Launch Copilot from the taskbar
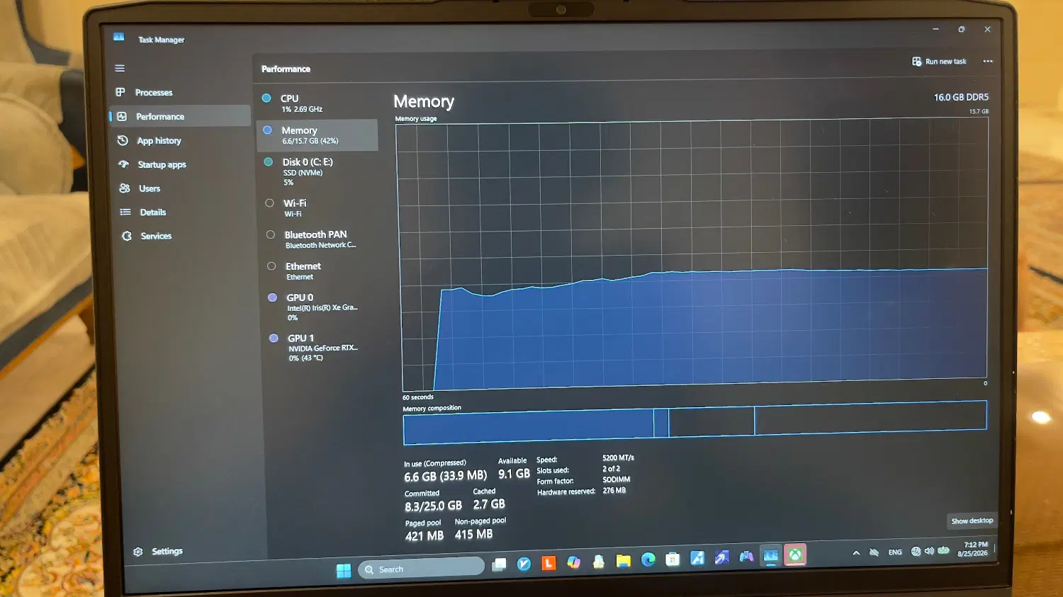 tap(573, 562)
